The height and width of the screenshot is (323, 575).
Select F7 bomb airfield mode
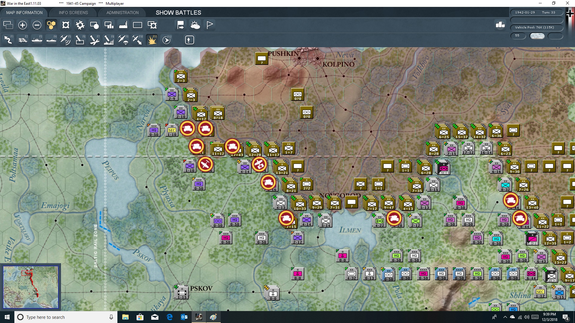pos(94,40)
